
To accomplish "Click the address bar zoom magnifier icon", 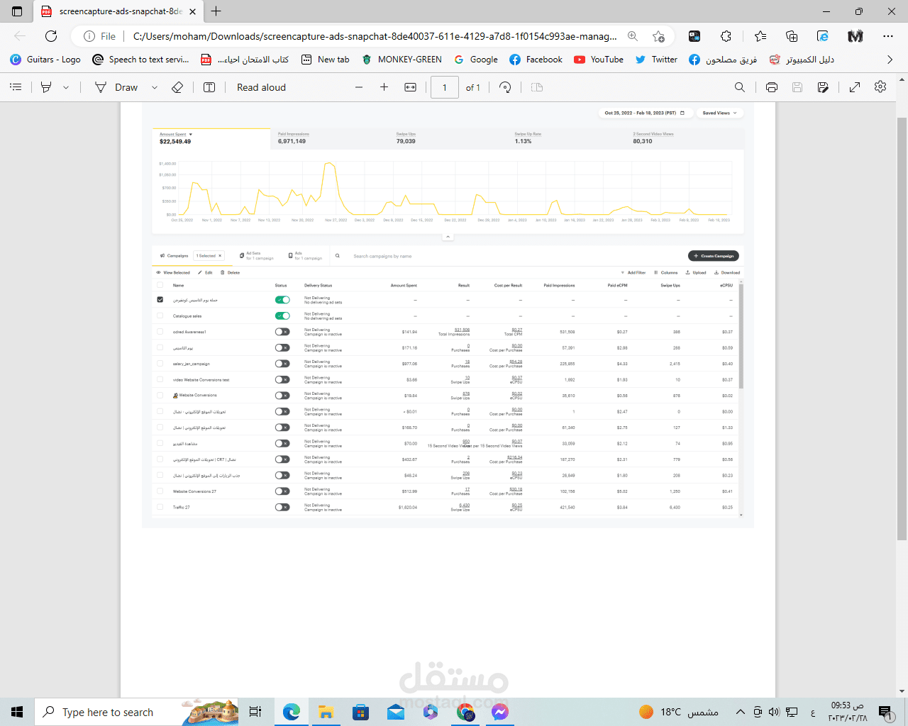I will 633,36.
